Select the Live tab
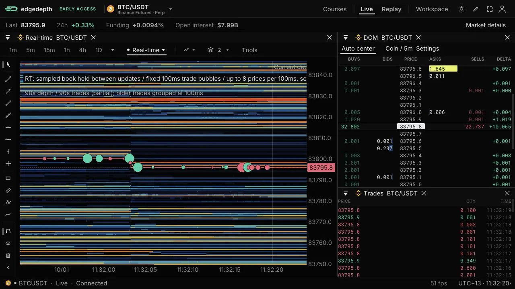Screen dimensions: 515x289 click(x=367, y=9)
